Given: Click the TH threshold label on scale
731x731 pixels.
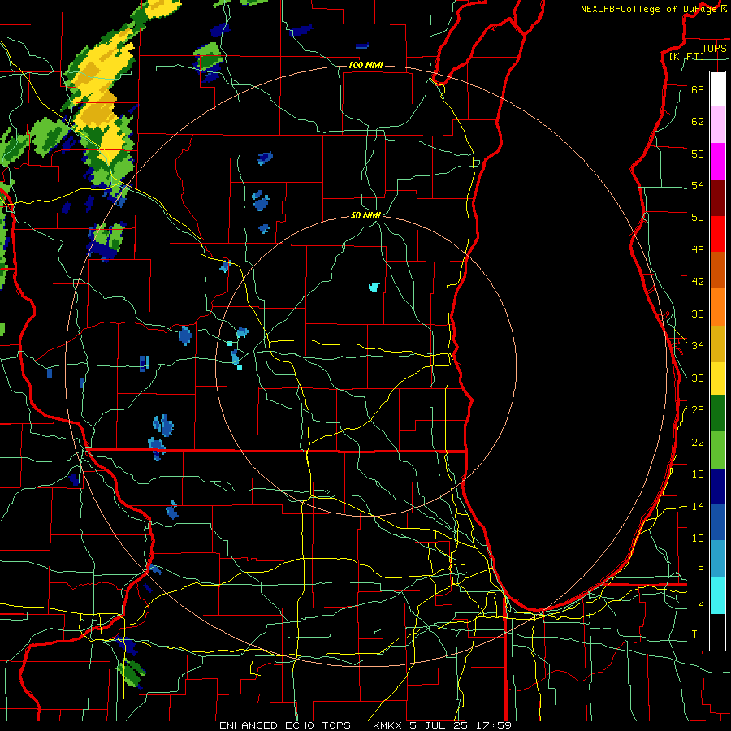Looking at the screenshot, I should coord(698,634).
